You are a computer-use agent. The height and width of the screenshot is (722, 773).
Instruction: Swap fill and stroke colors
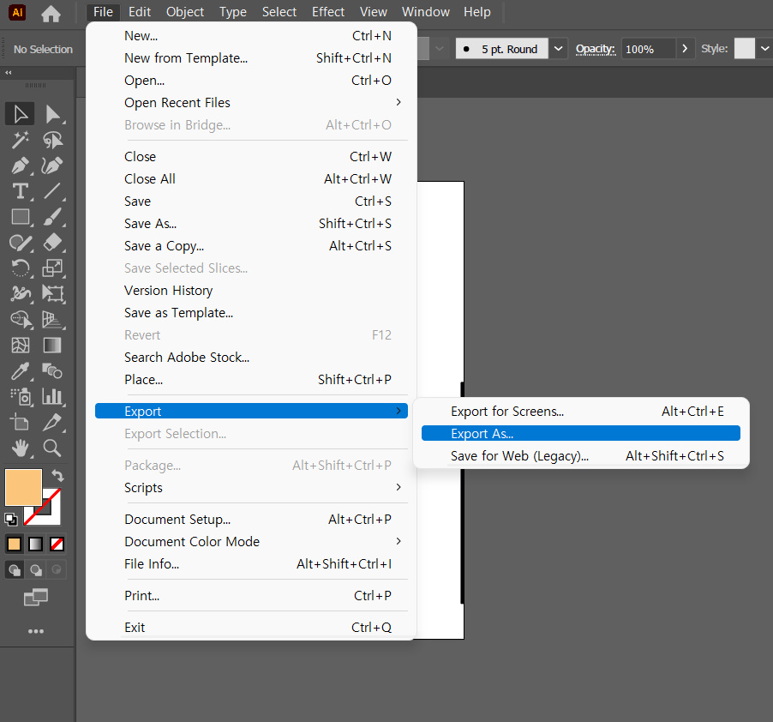[x=57, y=475]
